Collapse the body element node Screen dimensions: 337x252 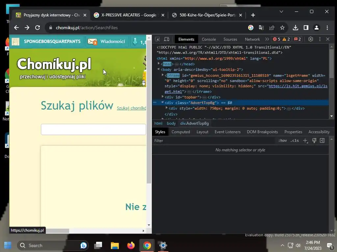click(x=159, y=69)
